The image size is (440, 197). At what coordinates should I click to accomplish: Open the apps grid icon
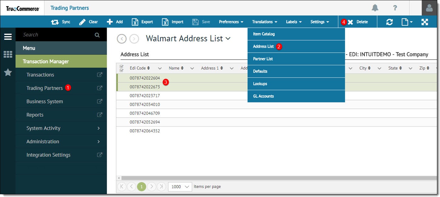(x=8, y=54)
